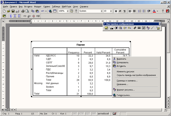Toggle align left

[x=130, y=11]
